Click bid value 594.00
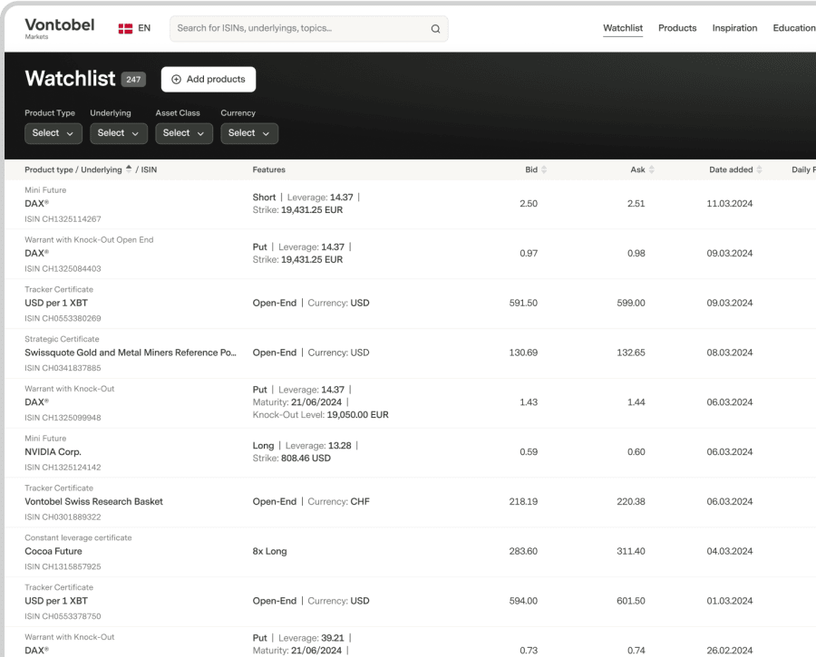Viewport: 816px width, 657px height. pos(523,601)
